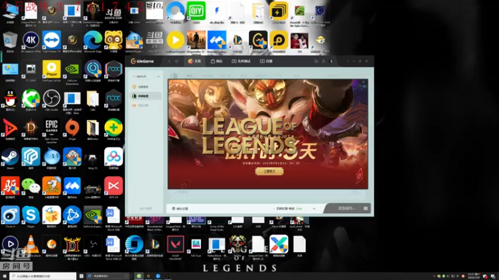Launch Skype from the desktop
Viewport: 499px width, 280px height.
click(31, 215)
